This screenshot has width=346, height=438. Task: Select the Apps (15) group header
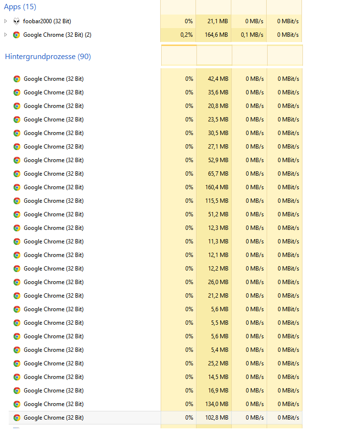pos(20,7)
